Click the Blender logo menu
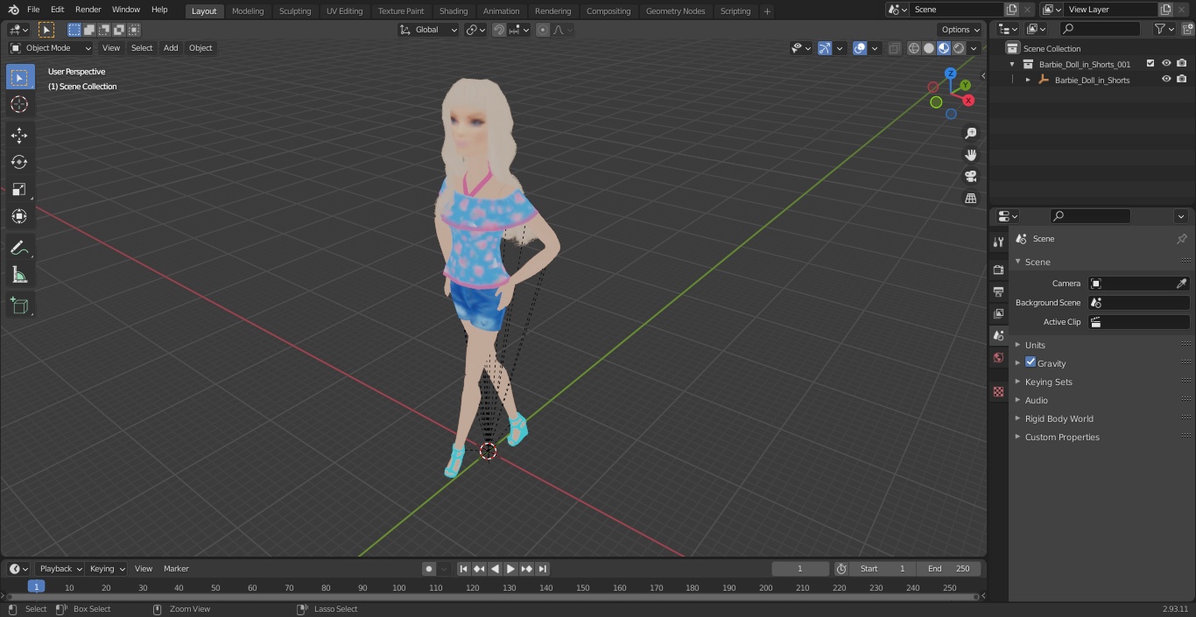 tap(13, 10)
